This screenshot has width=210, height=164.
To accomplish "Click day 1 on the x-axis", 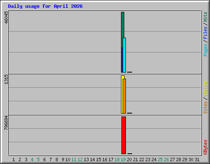I will 14,159.
